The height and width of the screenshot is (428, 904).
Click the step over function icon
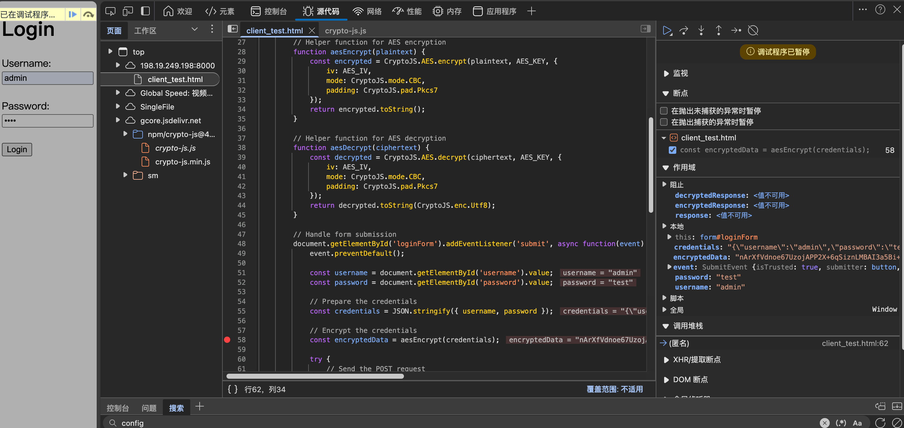[x=684, y=31]
